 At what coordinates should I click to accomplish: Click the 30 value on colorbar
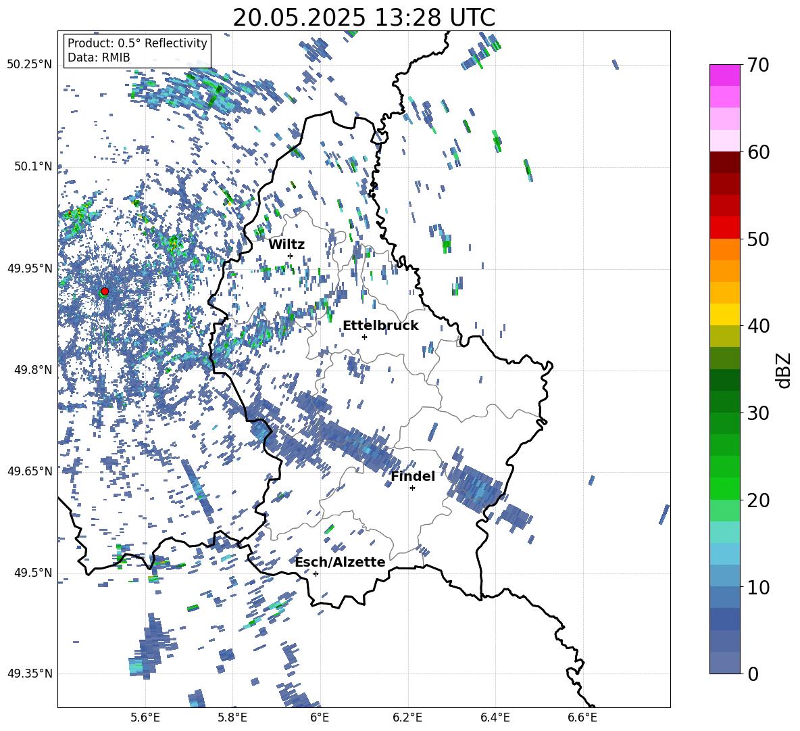click(758, 413)
